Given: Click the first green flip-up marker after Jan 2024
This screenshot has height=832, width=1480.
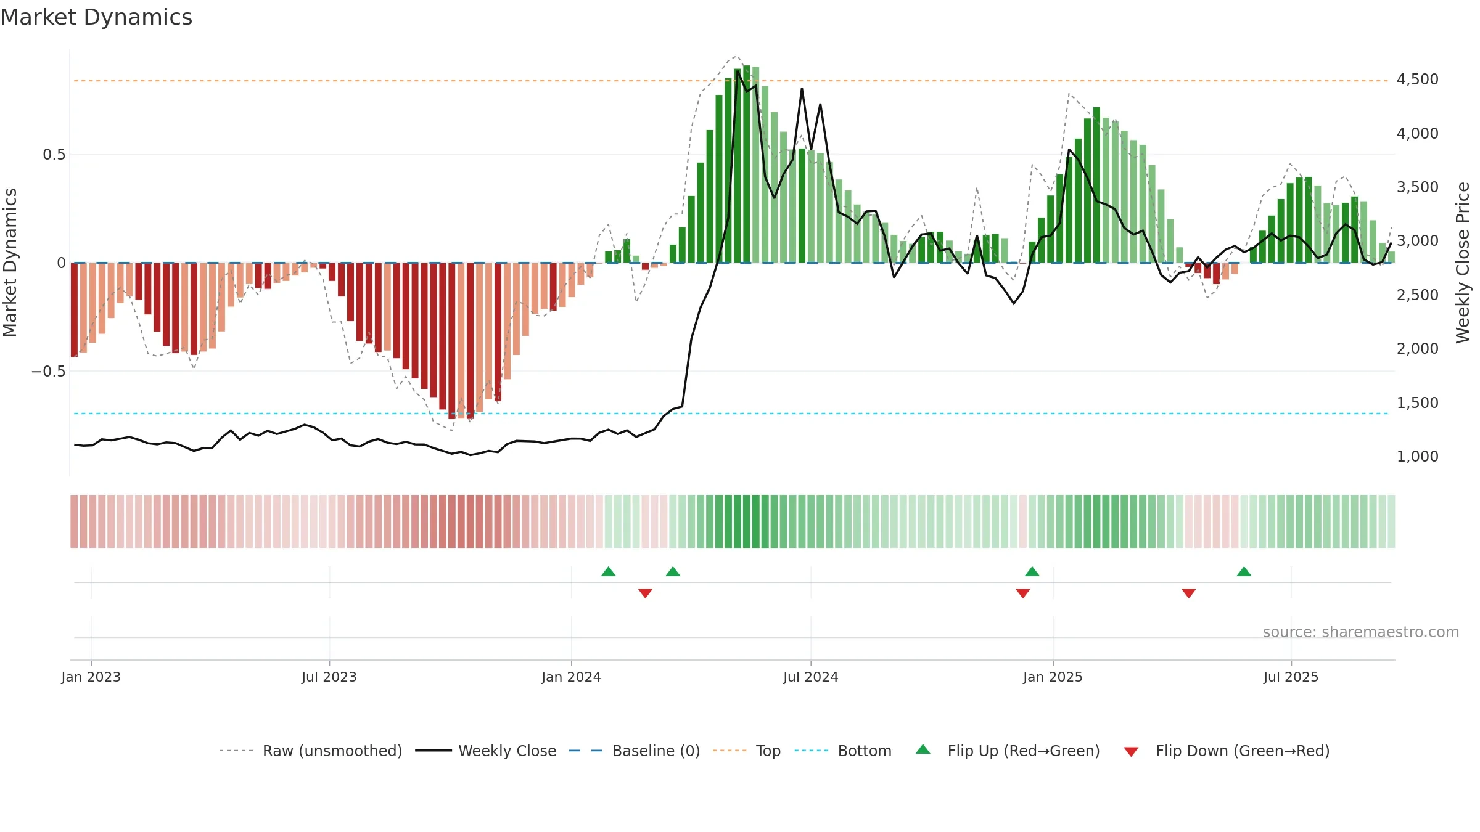Looking at the screenshot, I should click(x=609, y=571).
